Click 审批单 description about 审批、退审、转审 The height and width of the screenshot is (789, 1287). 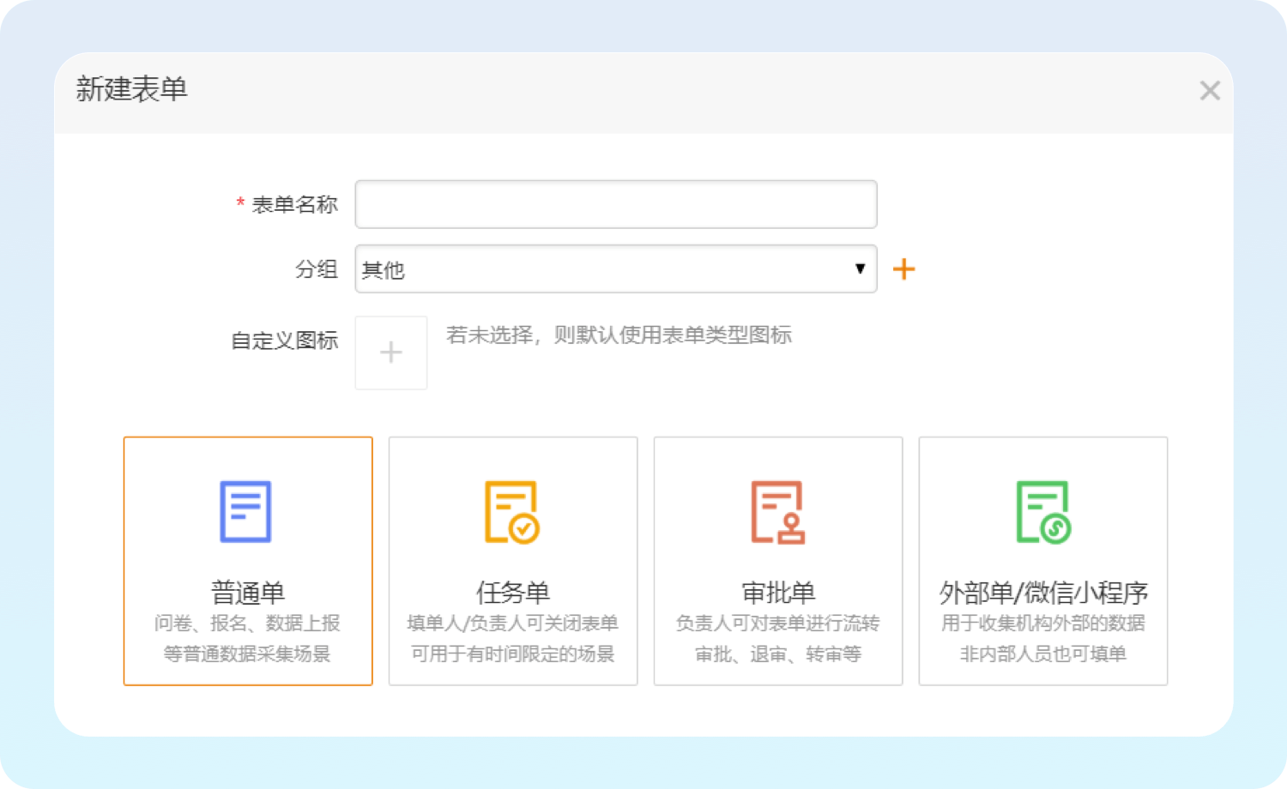point(778,654)
